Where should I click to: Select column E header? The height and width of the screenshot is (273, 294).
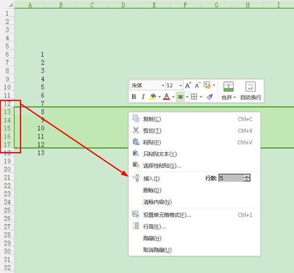coord(154,5)
